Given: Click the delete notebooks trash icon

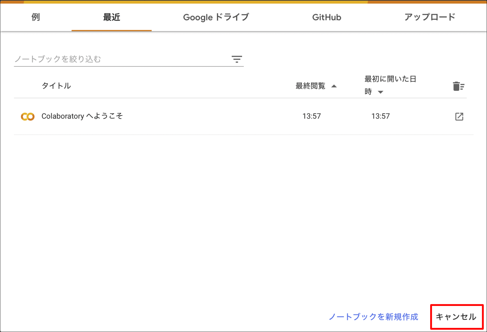Looking at the screenshot, I should [x=458, y=86].
